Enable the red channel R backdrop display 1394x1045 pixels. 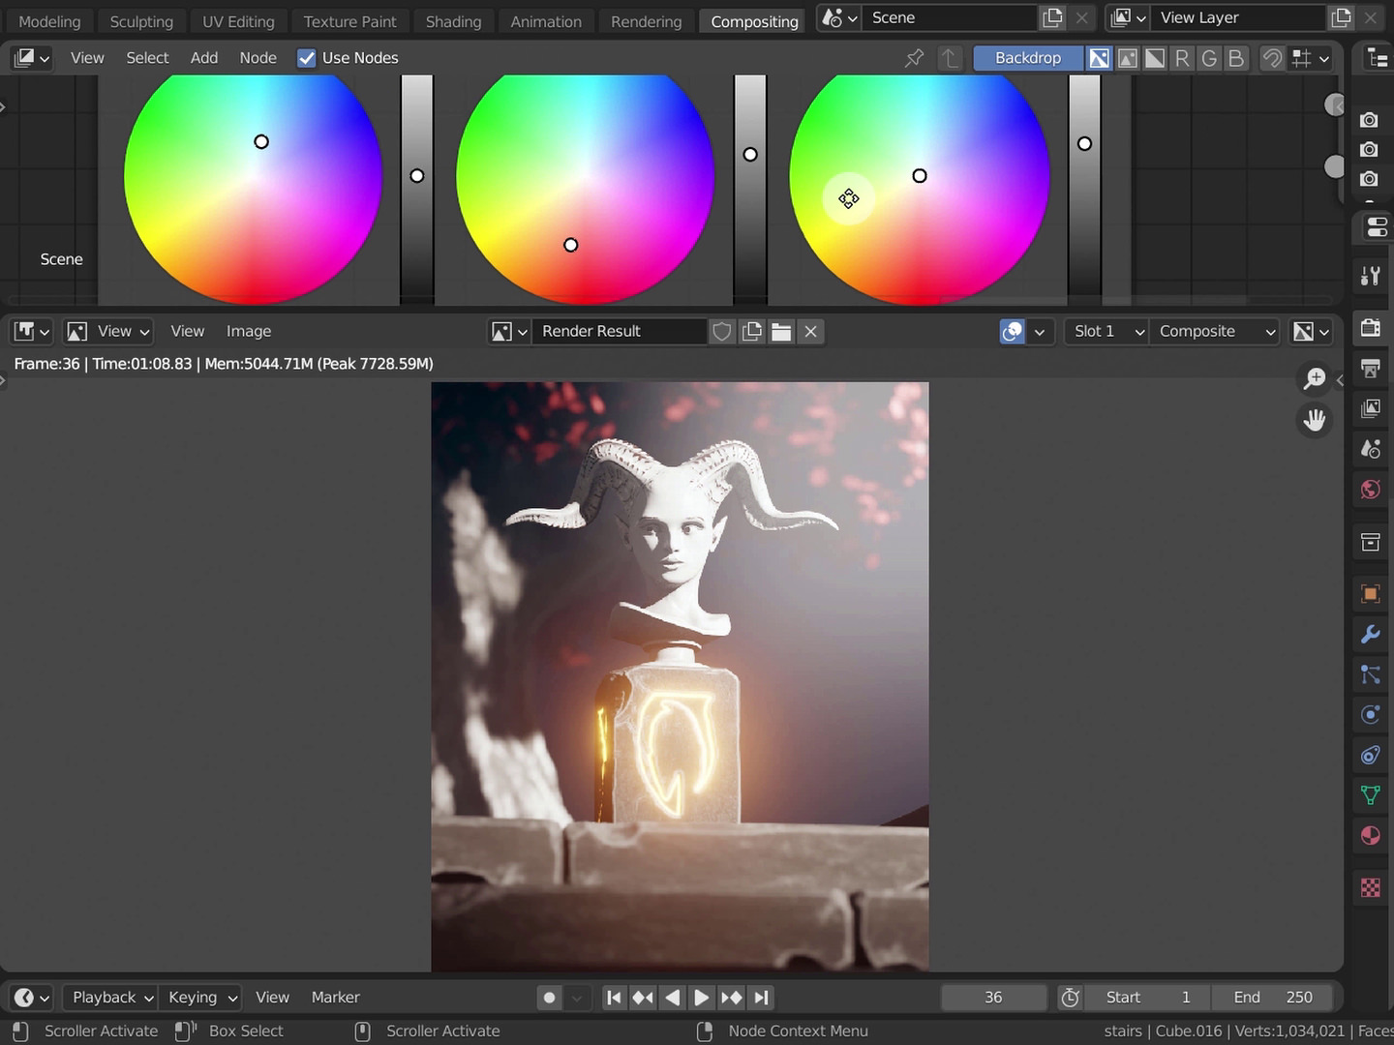click(x=1182, y=58)
